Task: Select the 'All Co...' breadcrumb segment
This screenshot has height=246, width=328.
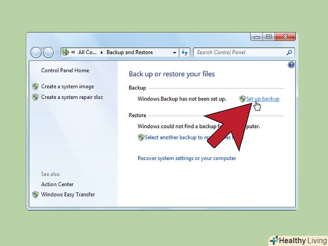Action: [x=87, y=52]
